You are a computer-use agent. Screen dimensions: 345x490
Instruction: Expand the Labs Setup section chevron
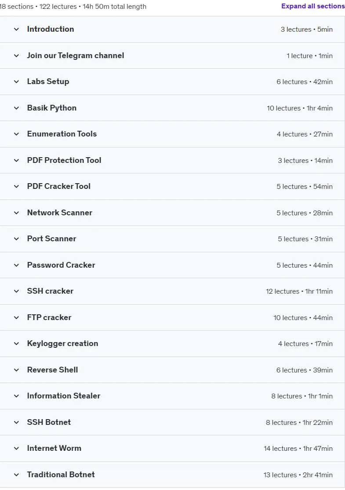pyautogui.click(x=17, y=82)
